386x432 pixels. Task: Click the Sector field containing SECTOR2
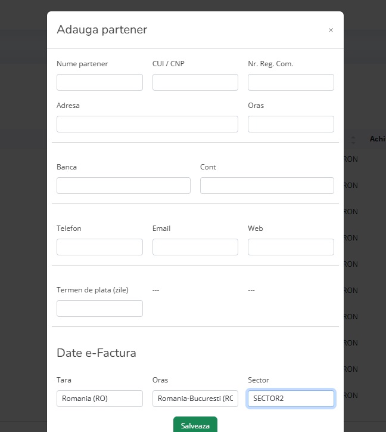pos(291,399)
